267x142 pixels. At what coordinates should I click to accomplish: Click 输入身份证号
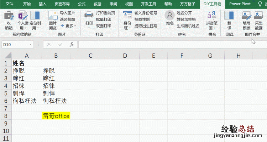(x=146, y=13)
